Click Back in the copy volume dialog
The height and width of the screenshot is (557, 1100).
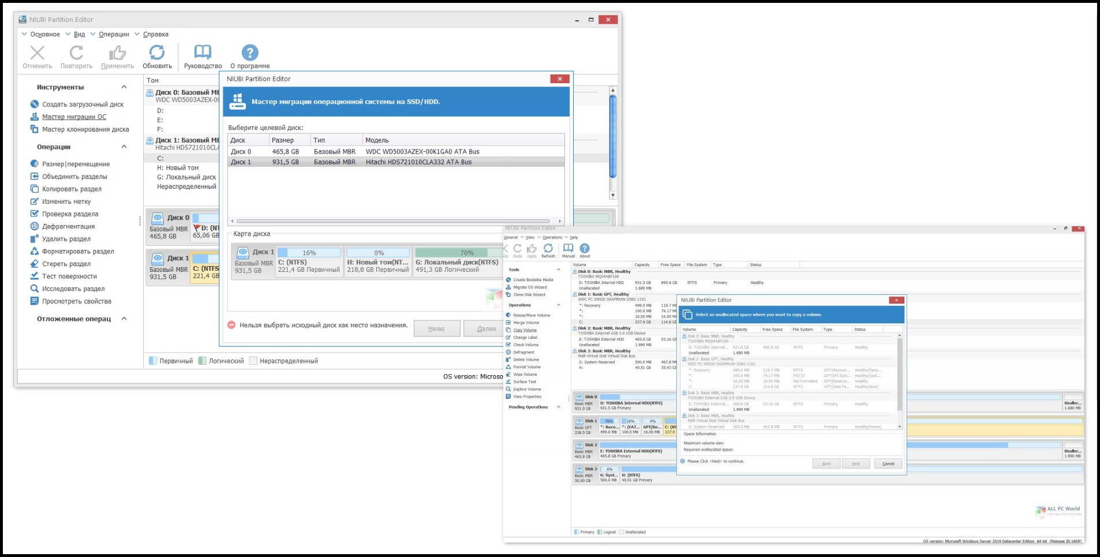click(826, 463)
